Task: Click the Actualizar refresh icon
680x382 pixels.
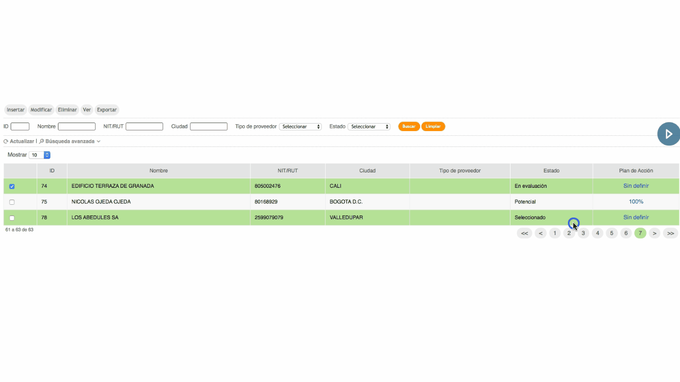Action: point(6,142)
